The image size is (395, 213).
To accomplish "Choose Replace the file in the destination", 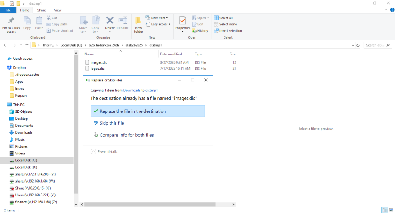I will (132, 111).
